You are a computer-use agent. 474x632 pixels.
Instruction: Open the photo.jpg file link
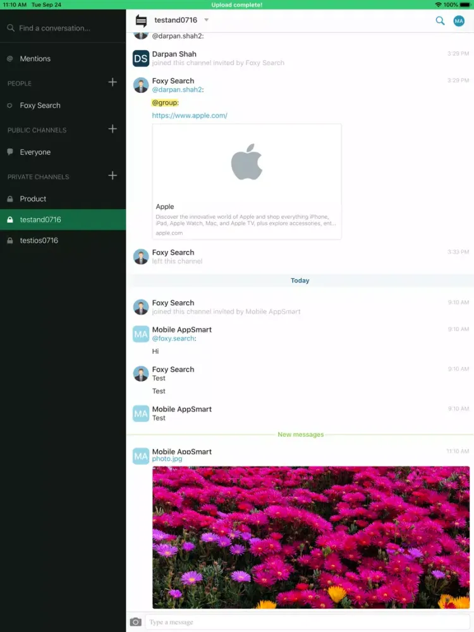coord(167,459)
